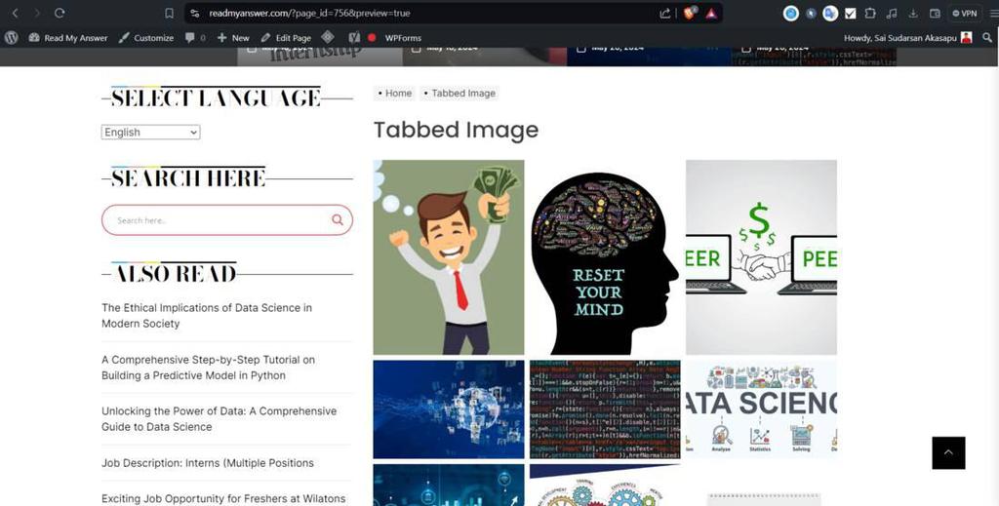Open the extensions puzzle-piece icon
The image size is (999, 506).
coord(869,13)
